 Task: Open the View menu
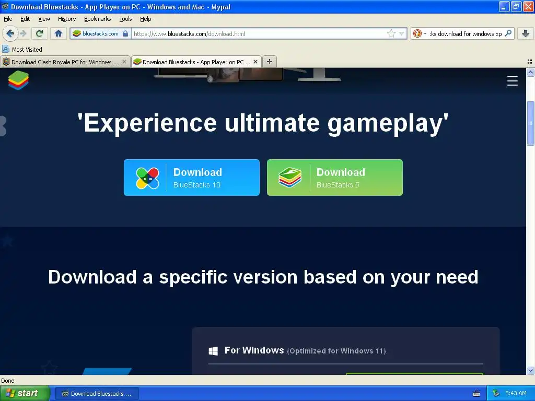[44, 19]
